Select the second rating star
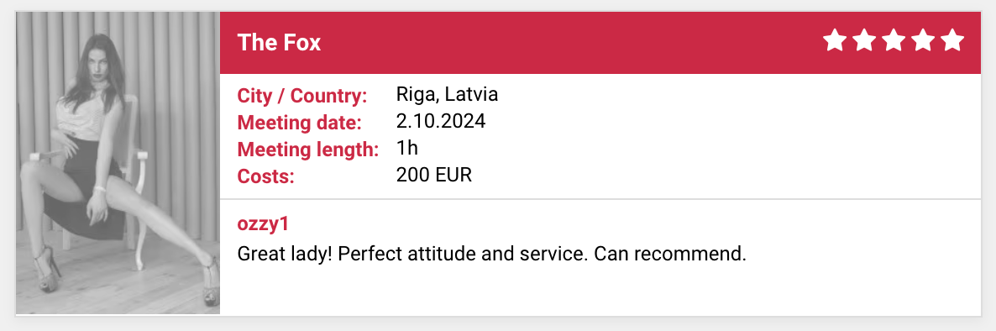 pyautogui.click(x=864, y=40)
